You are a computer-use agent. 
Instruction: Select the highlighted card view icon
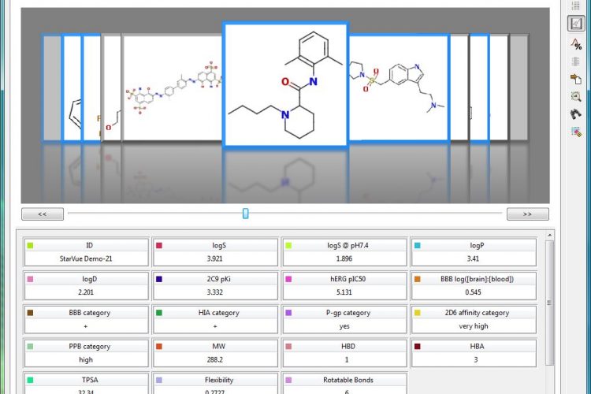pos(575,23)
